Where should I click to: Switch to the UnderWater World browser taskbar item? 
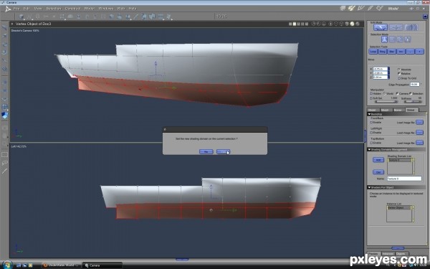(x=62, y=265)
